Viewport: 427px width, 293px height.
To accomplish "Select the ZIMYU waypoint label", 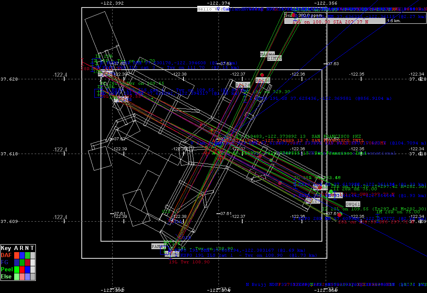I will (274, 58).
